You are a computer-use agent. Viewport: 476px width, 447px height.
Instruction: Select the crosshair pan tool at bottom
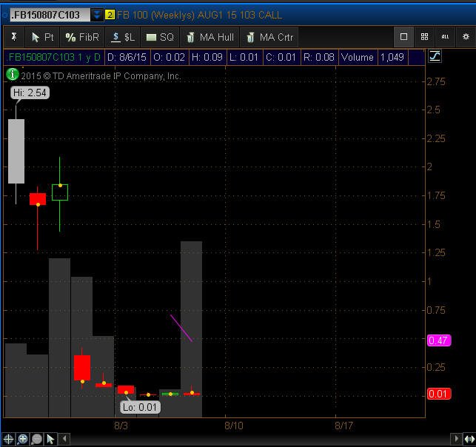pyautogui.click(x=8, y=439)
